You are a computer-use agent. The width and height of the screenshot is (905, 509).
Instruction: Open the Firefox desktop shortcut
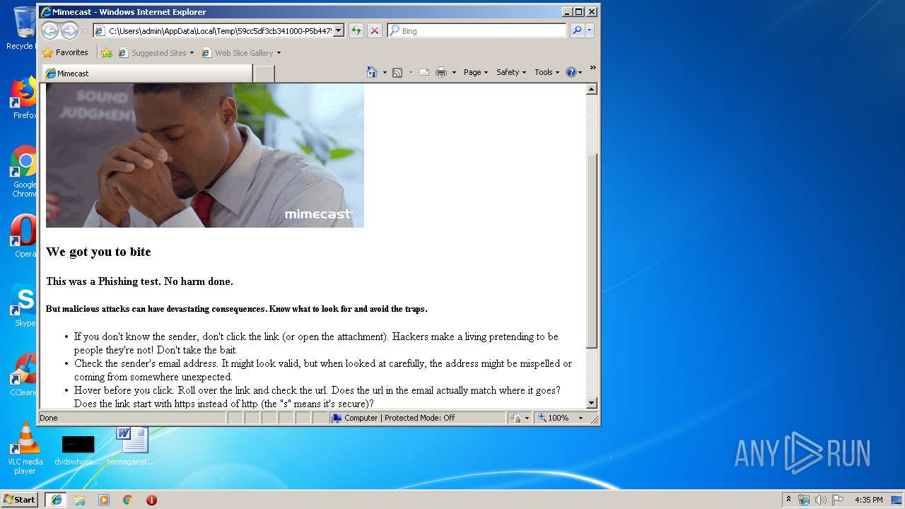(x=24, y=98)
